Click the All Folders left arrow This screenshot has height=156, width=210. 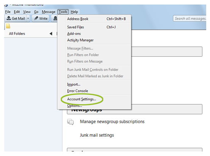(x=51, y=34)
